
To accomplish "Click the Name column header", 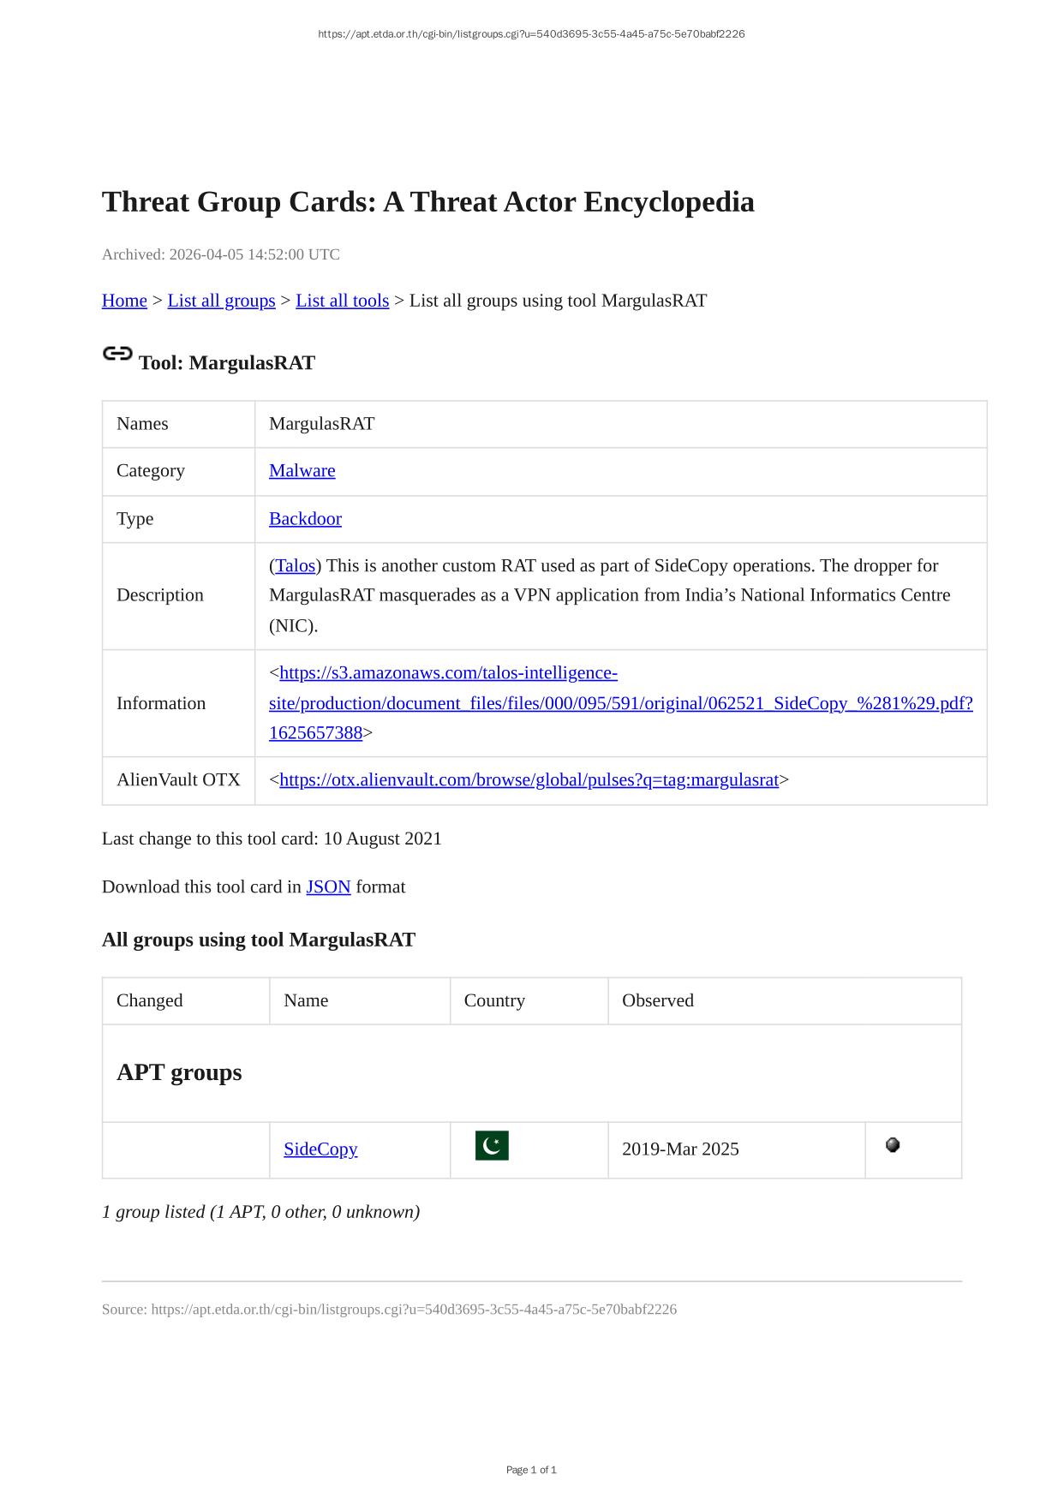I will tap(306, 1000).
